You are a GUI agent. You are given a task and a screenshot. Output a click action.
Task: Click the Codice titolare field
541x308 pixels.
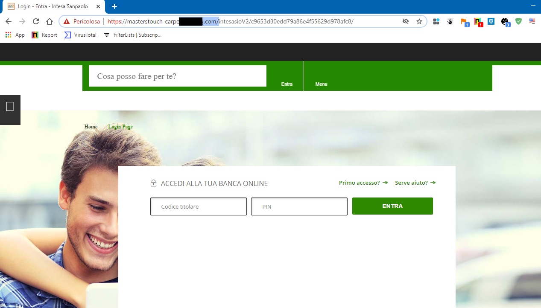pyautogui.click(x=199, y=206)
